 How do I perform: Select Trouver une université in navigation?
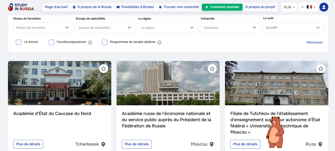pos(179,7)
